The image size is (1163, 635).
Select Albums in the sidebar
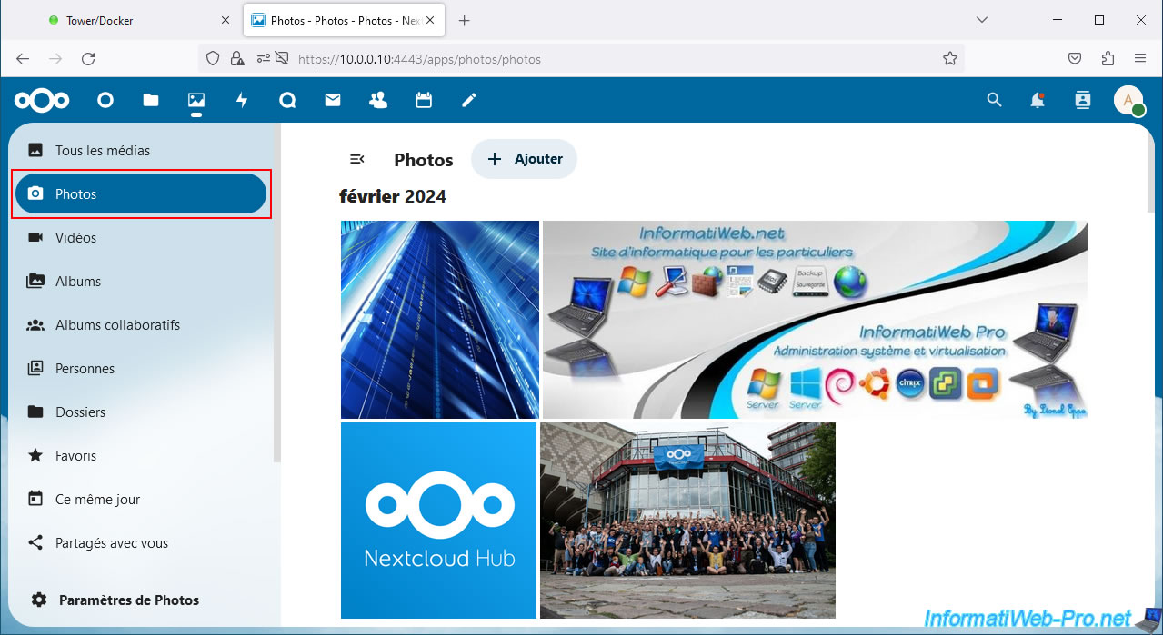click(x=78, y=282)
